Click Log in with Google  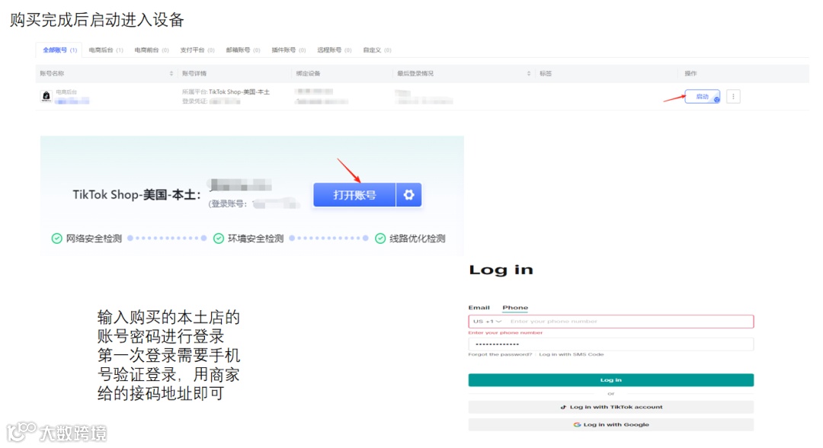click(x=611, y=425)
